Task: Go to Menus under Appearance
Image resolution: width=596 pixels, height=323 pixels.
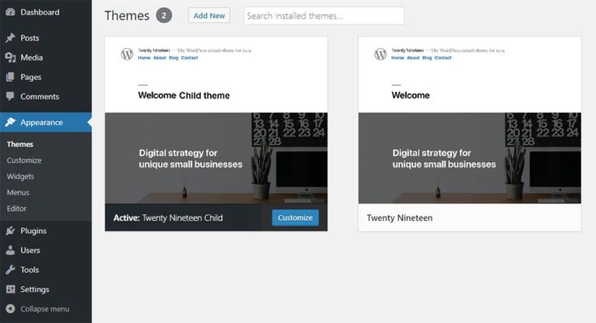Action: tap(18, 193)
